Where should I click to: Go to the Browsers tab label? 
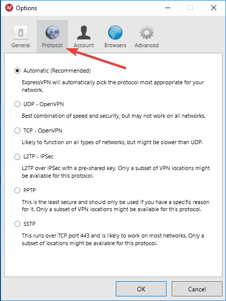tap(115, 45)
